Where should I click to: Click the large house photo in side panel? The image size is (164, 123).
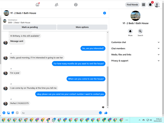click(135, 16)
